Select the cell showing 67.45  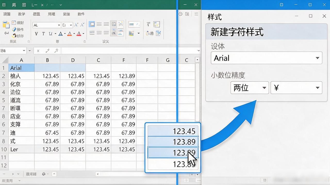[x=47, y=133]
